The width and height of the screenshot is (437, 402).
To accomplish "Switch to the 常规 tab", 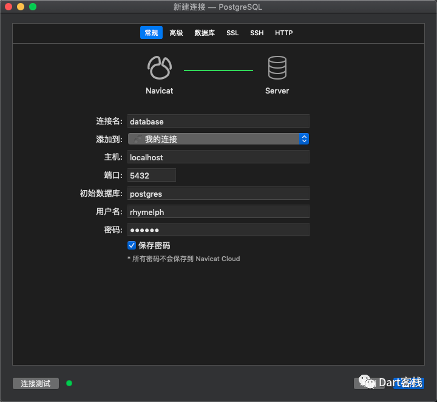I will (151, 33).
